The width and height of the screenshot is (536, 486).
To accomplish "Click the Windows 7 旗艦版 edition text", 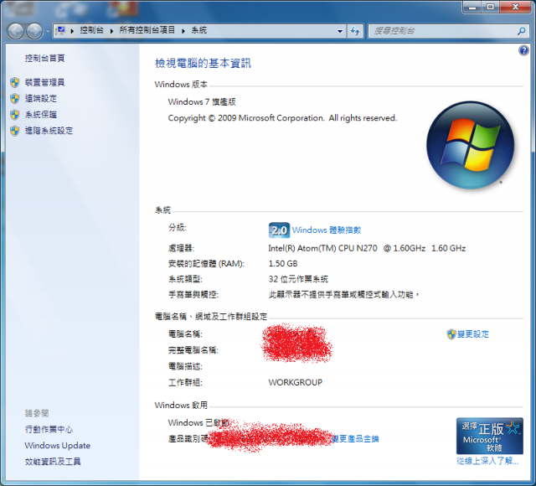I will 202,102.
